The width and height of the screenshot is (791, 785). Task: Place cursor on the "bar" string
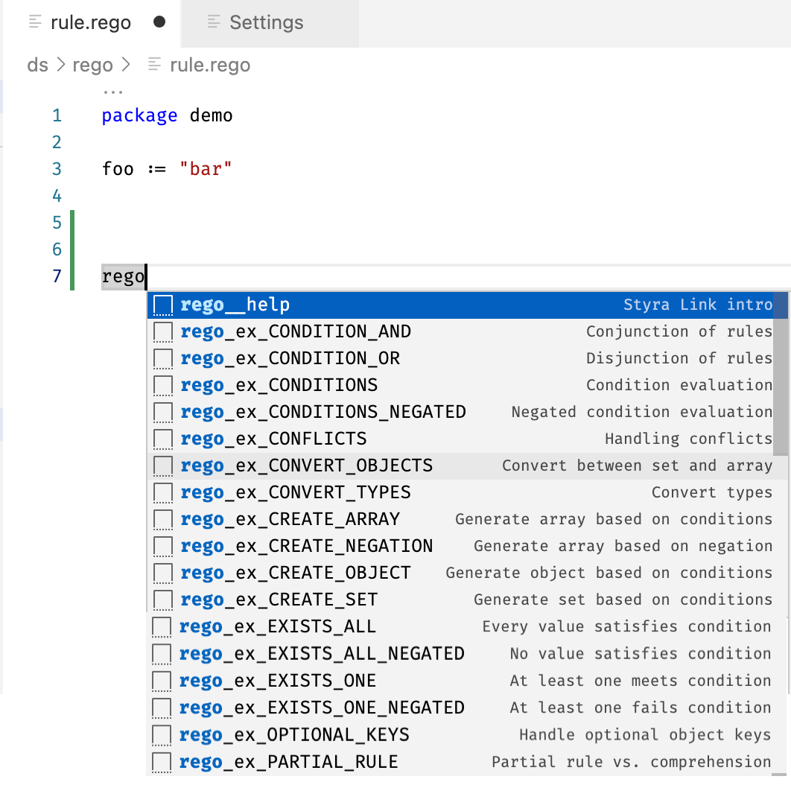click(x=206, y=169)
